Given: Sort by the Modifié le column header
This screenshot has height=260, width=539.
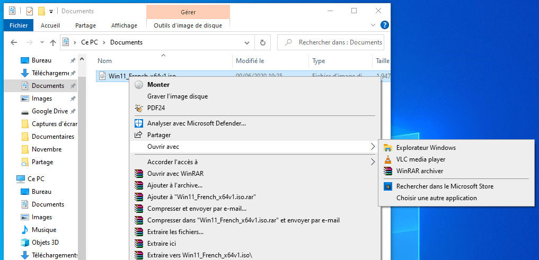Looking at the screenshot, I should point(270,61).
